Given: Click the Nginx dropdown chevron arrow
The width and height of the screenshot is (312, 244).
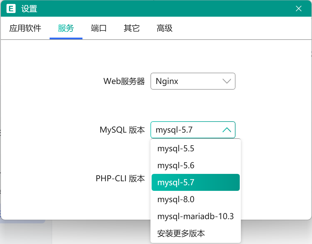Looking at the screenshot, I should [227, 81].
